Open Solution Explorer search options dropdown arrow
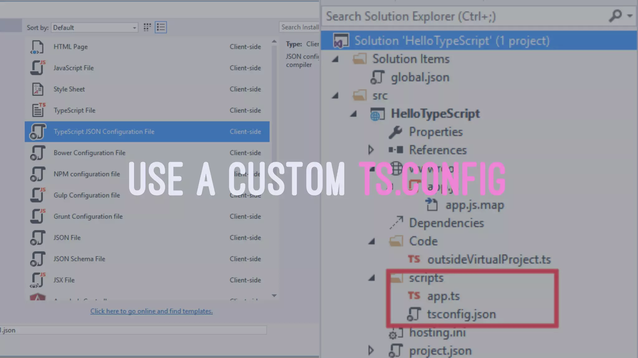The height and width of the screenshot is (358, 638). pos(630,16)
